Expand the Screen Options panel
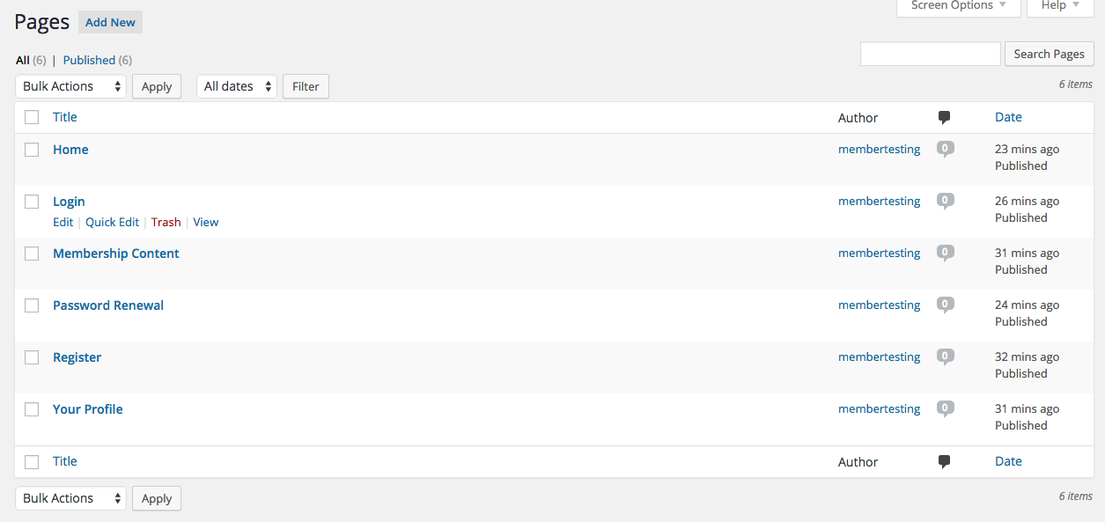Viewport: 1105px width, 522px height. 958,6
